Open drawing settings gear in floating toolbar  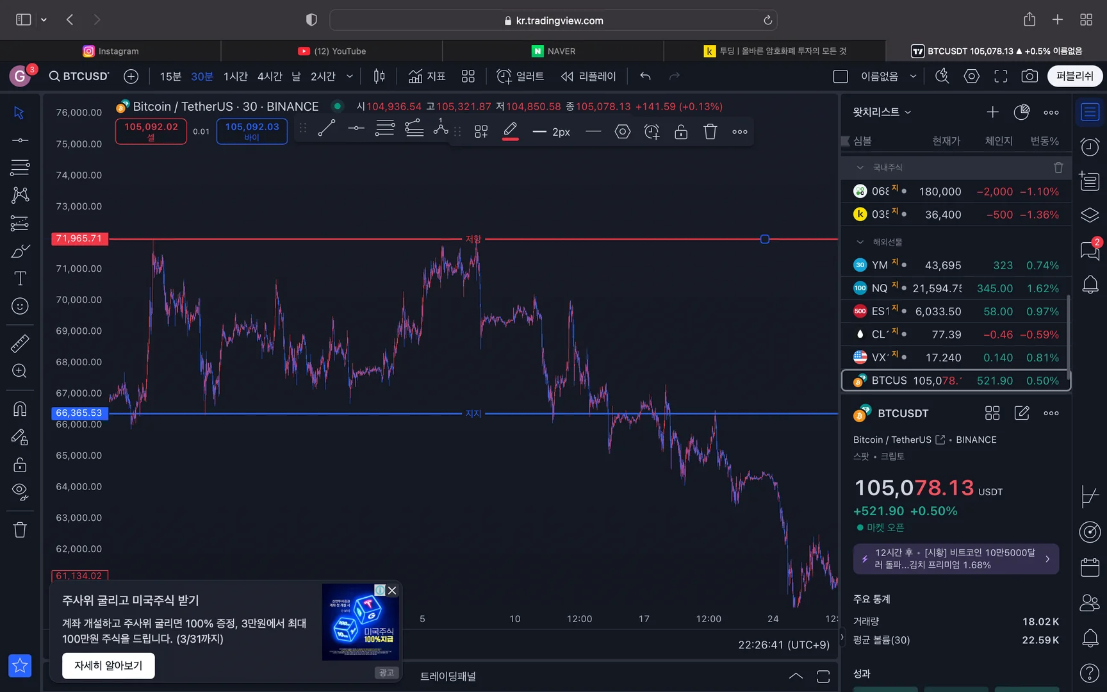[x=622, y=132]
